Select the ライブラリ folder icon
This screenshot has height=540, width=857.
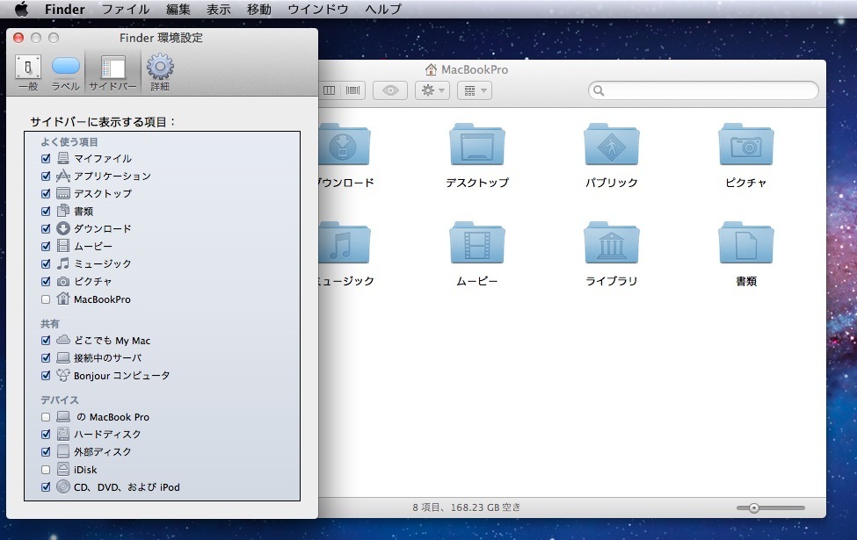(611, 243)
